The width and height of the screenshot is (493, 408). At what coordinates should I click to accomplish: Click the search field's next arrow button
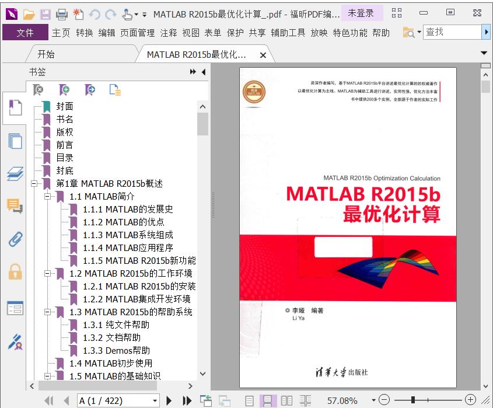click(486, 32)
